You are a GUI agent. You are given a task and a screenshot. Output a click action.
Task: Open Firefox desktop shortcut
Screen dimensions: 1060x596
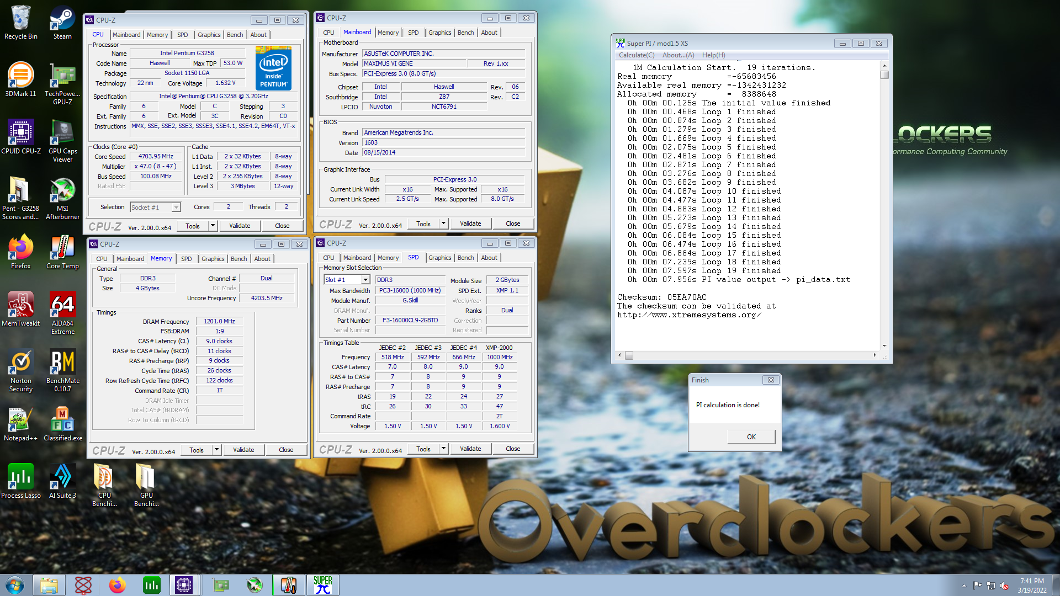21,252
